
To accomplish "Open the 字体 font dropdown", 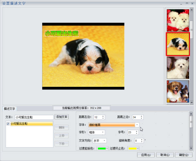I will (137, 125).
